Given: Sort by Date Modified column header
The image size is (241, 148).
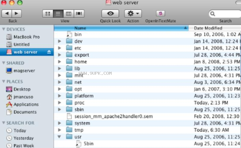Looking at the screenshot, I should click(215, 28).
